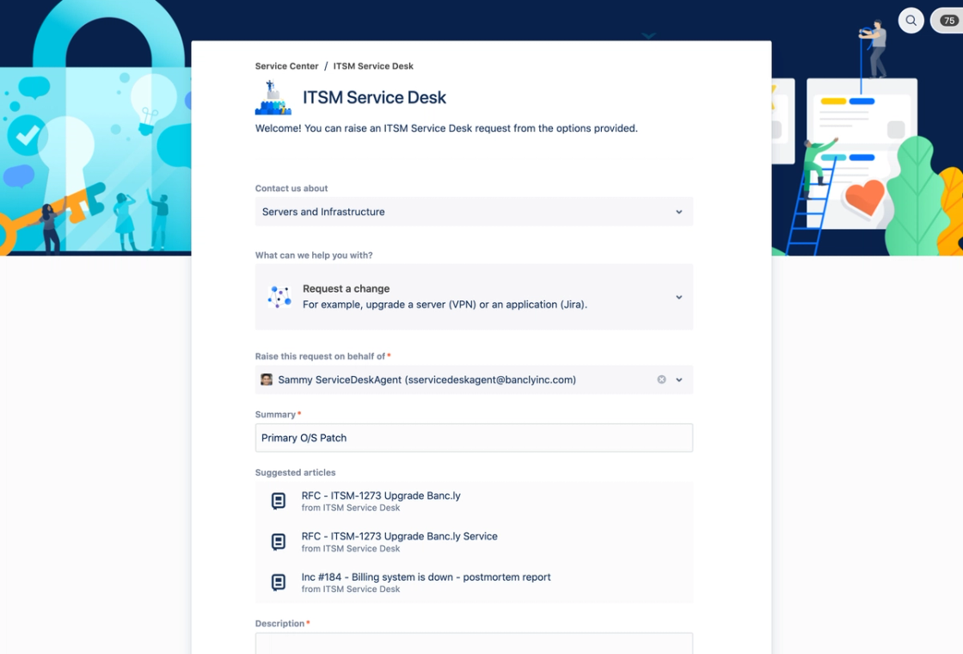Viewport: 963px width, 654px height.
Task: Expand chevron beside Request a change
Action: coord(678,297)
